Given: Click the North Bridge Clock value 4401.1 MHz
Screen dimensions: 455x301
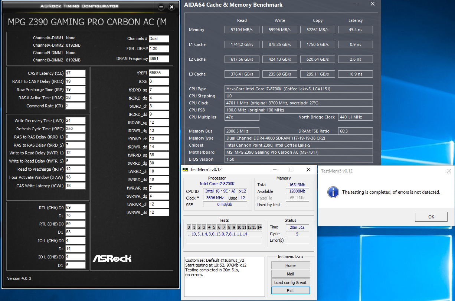Looking at the screenshot, I should tap(356, 117).
